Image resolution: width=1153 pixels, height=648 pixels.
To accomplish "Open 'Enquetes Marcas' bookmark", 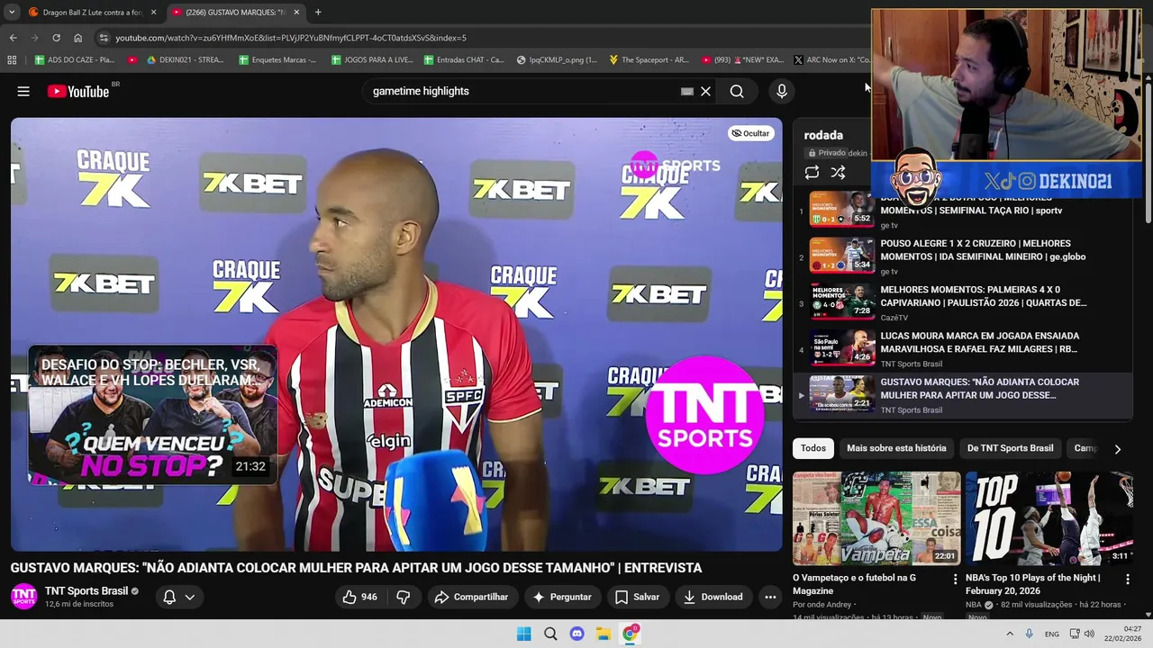I will point(278,60).
